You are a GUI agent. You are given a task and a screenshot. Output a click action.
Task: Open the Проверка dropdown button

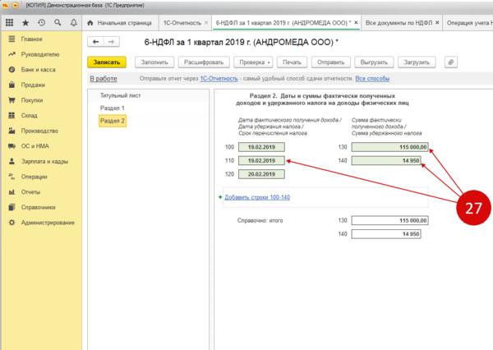[251, 62]
